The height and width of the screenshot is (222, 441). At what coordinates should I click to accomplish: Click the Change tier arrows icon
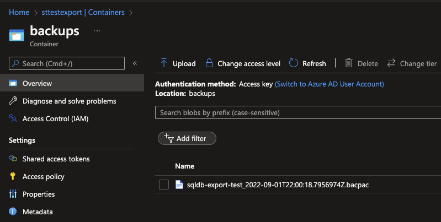click(391, 63)
